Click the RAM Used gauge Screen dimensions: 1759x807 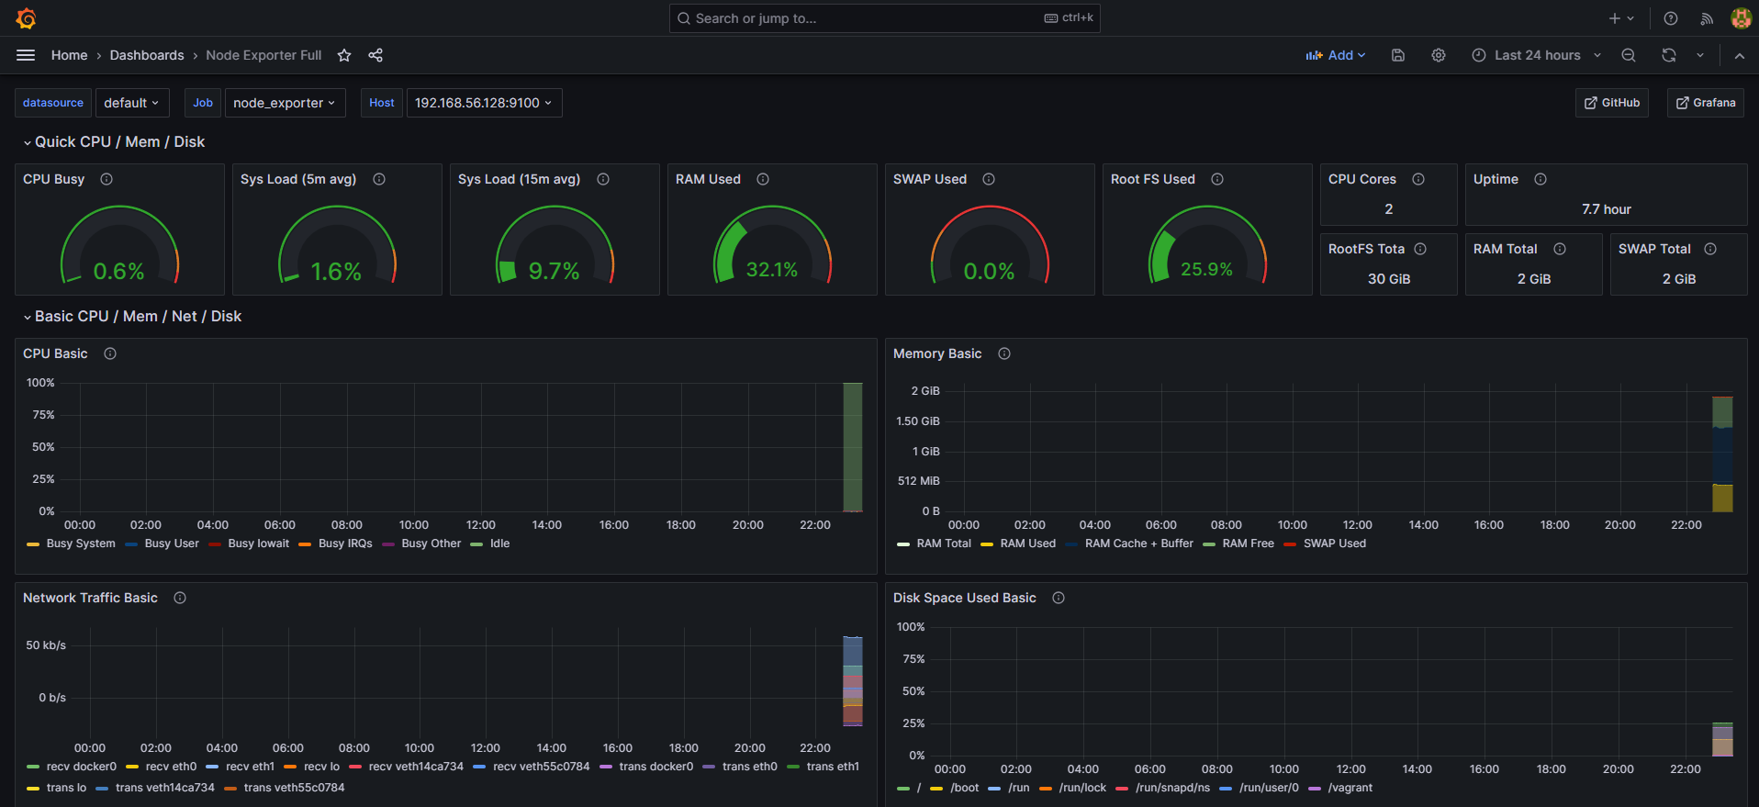click(x=772, y=245)
